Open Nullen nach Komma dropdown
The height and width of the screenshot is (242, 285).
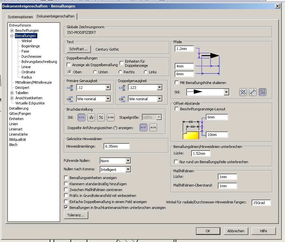click(128, 170)
